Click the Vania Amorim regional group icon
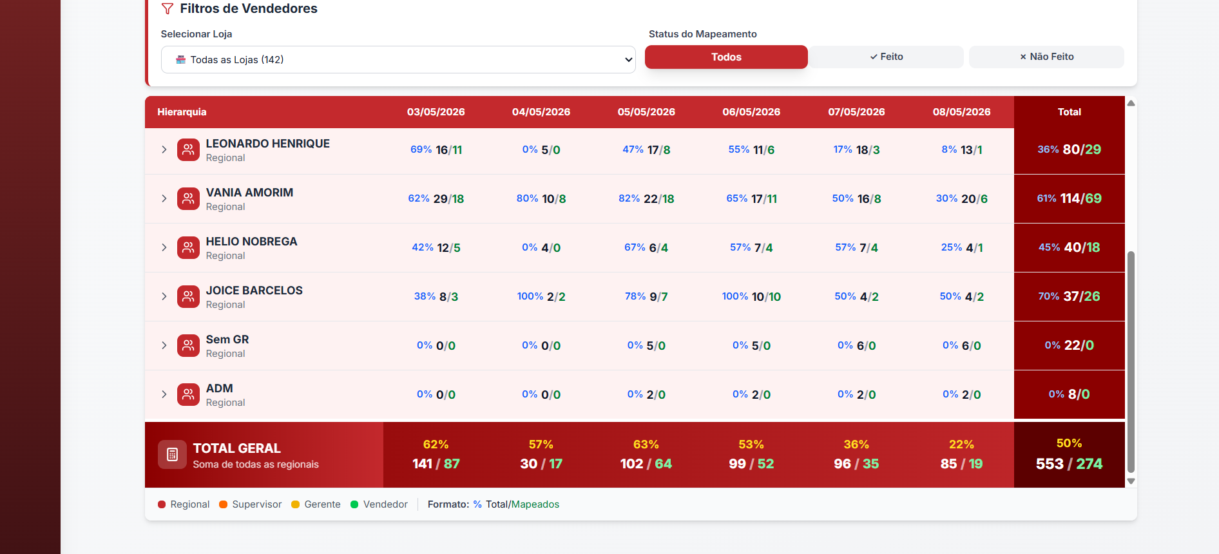The width and height of the screenshot is (1219, 554). pos(188,198)
